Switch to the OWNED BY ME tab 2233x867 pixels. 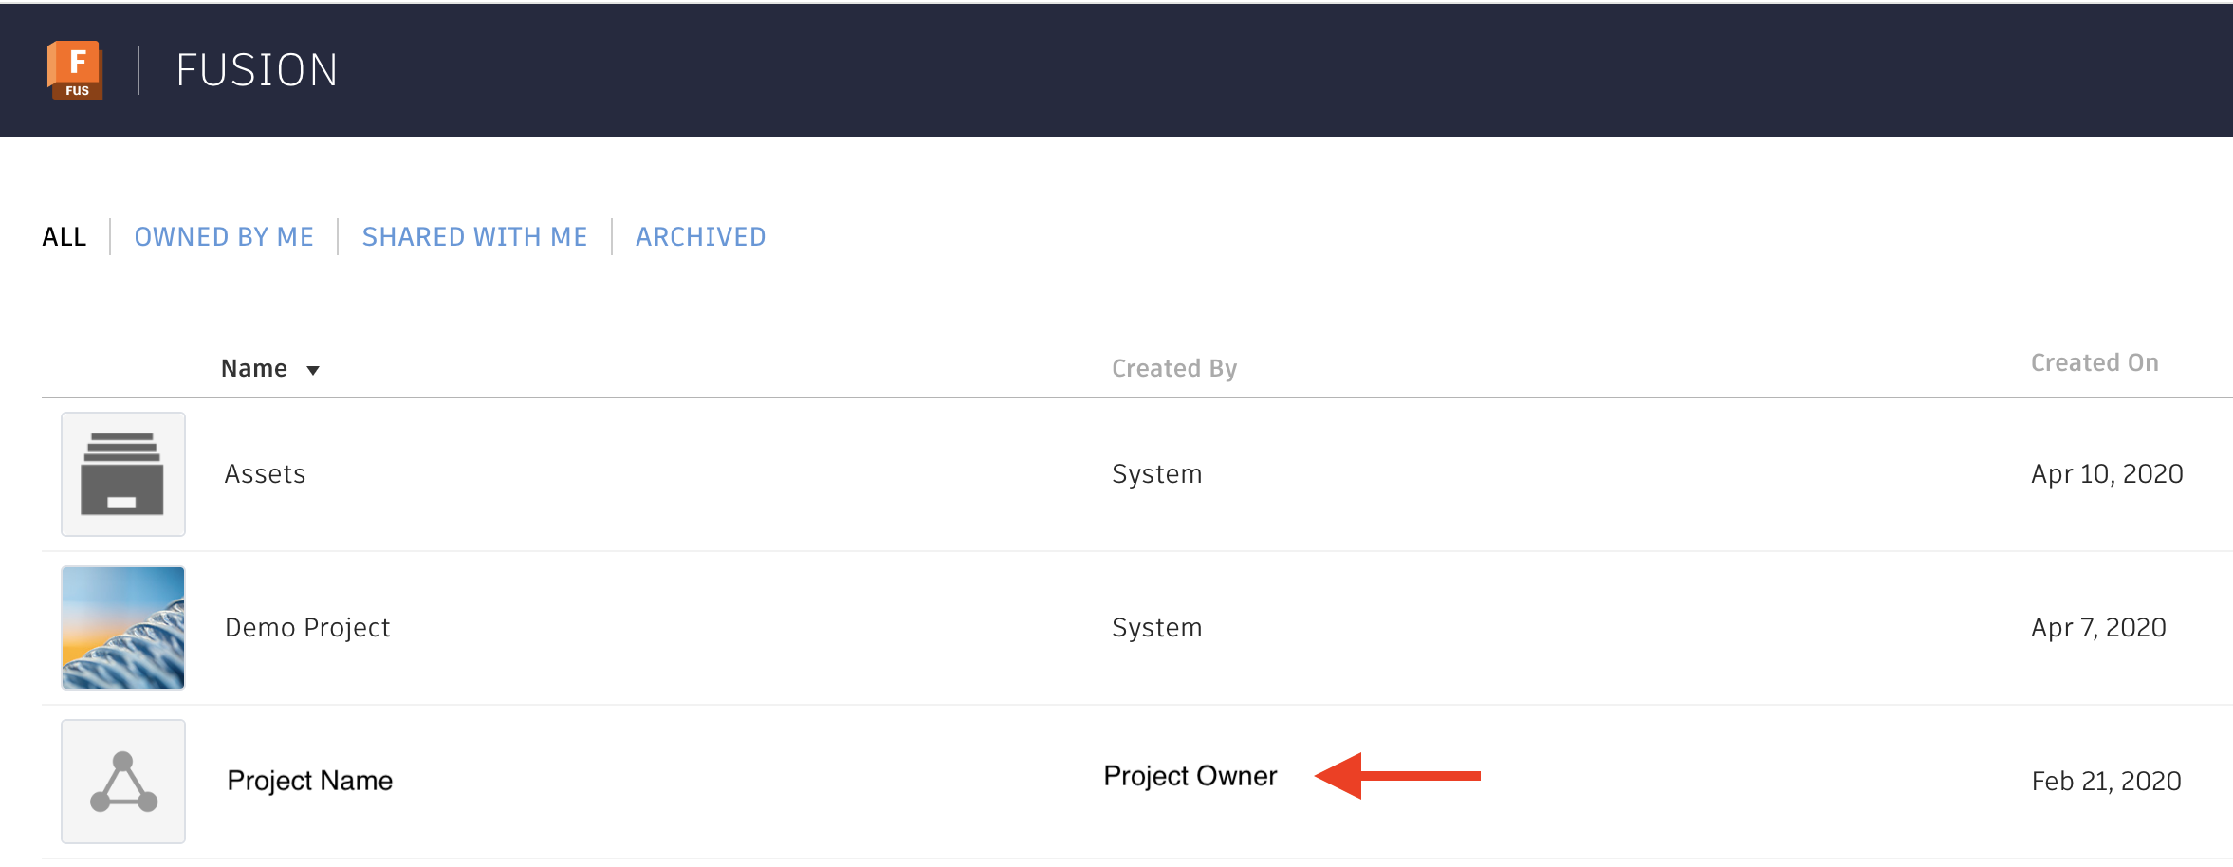224,236
